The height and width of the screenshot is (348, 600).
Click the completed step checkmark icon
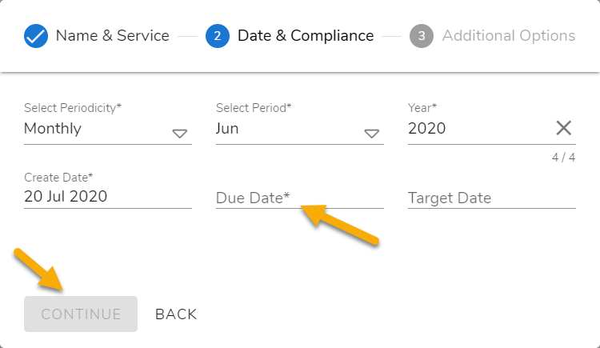pos(36,36)
